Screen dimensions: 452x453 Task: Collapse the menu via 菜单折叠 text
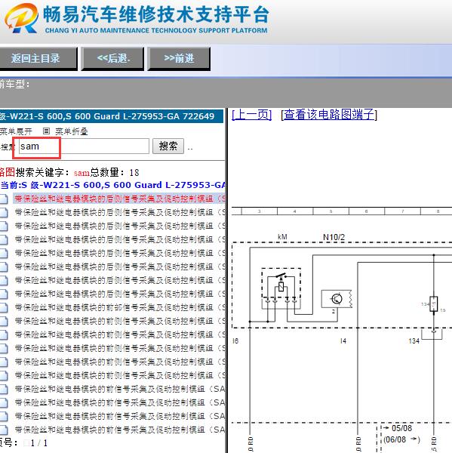click(72, 131)
